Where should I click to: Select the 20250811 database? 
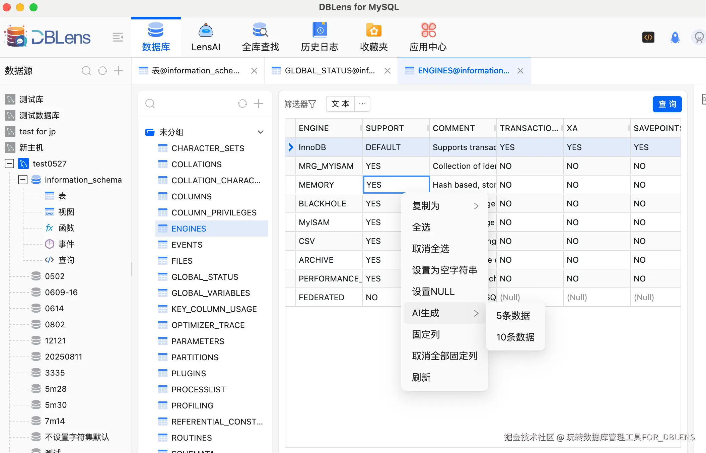point(64,357)
